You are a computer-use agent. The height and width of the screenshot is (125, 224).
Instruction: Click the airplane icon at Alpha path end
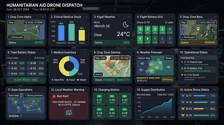[x=36, y=27]
